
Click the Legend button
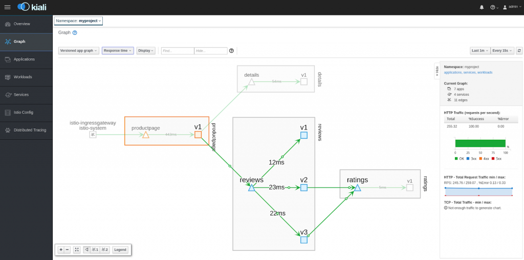pos(120,250)
